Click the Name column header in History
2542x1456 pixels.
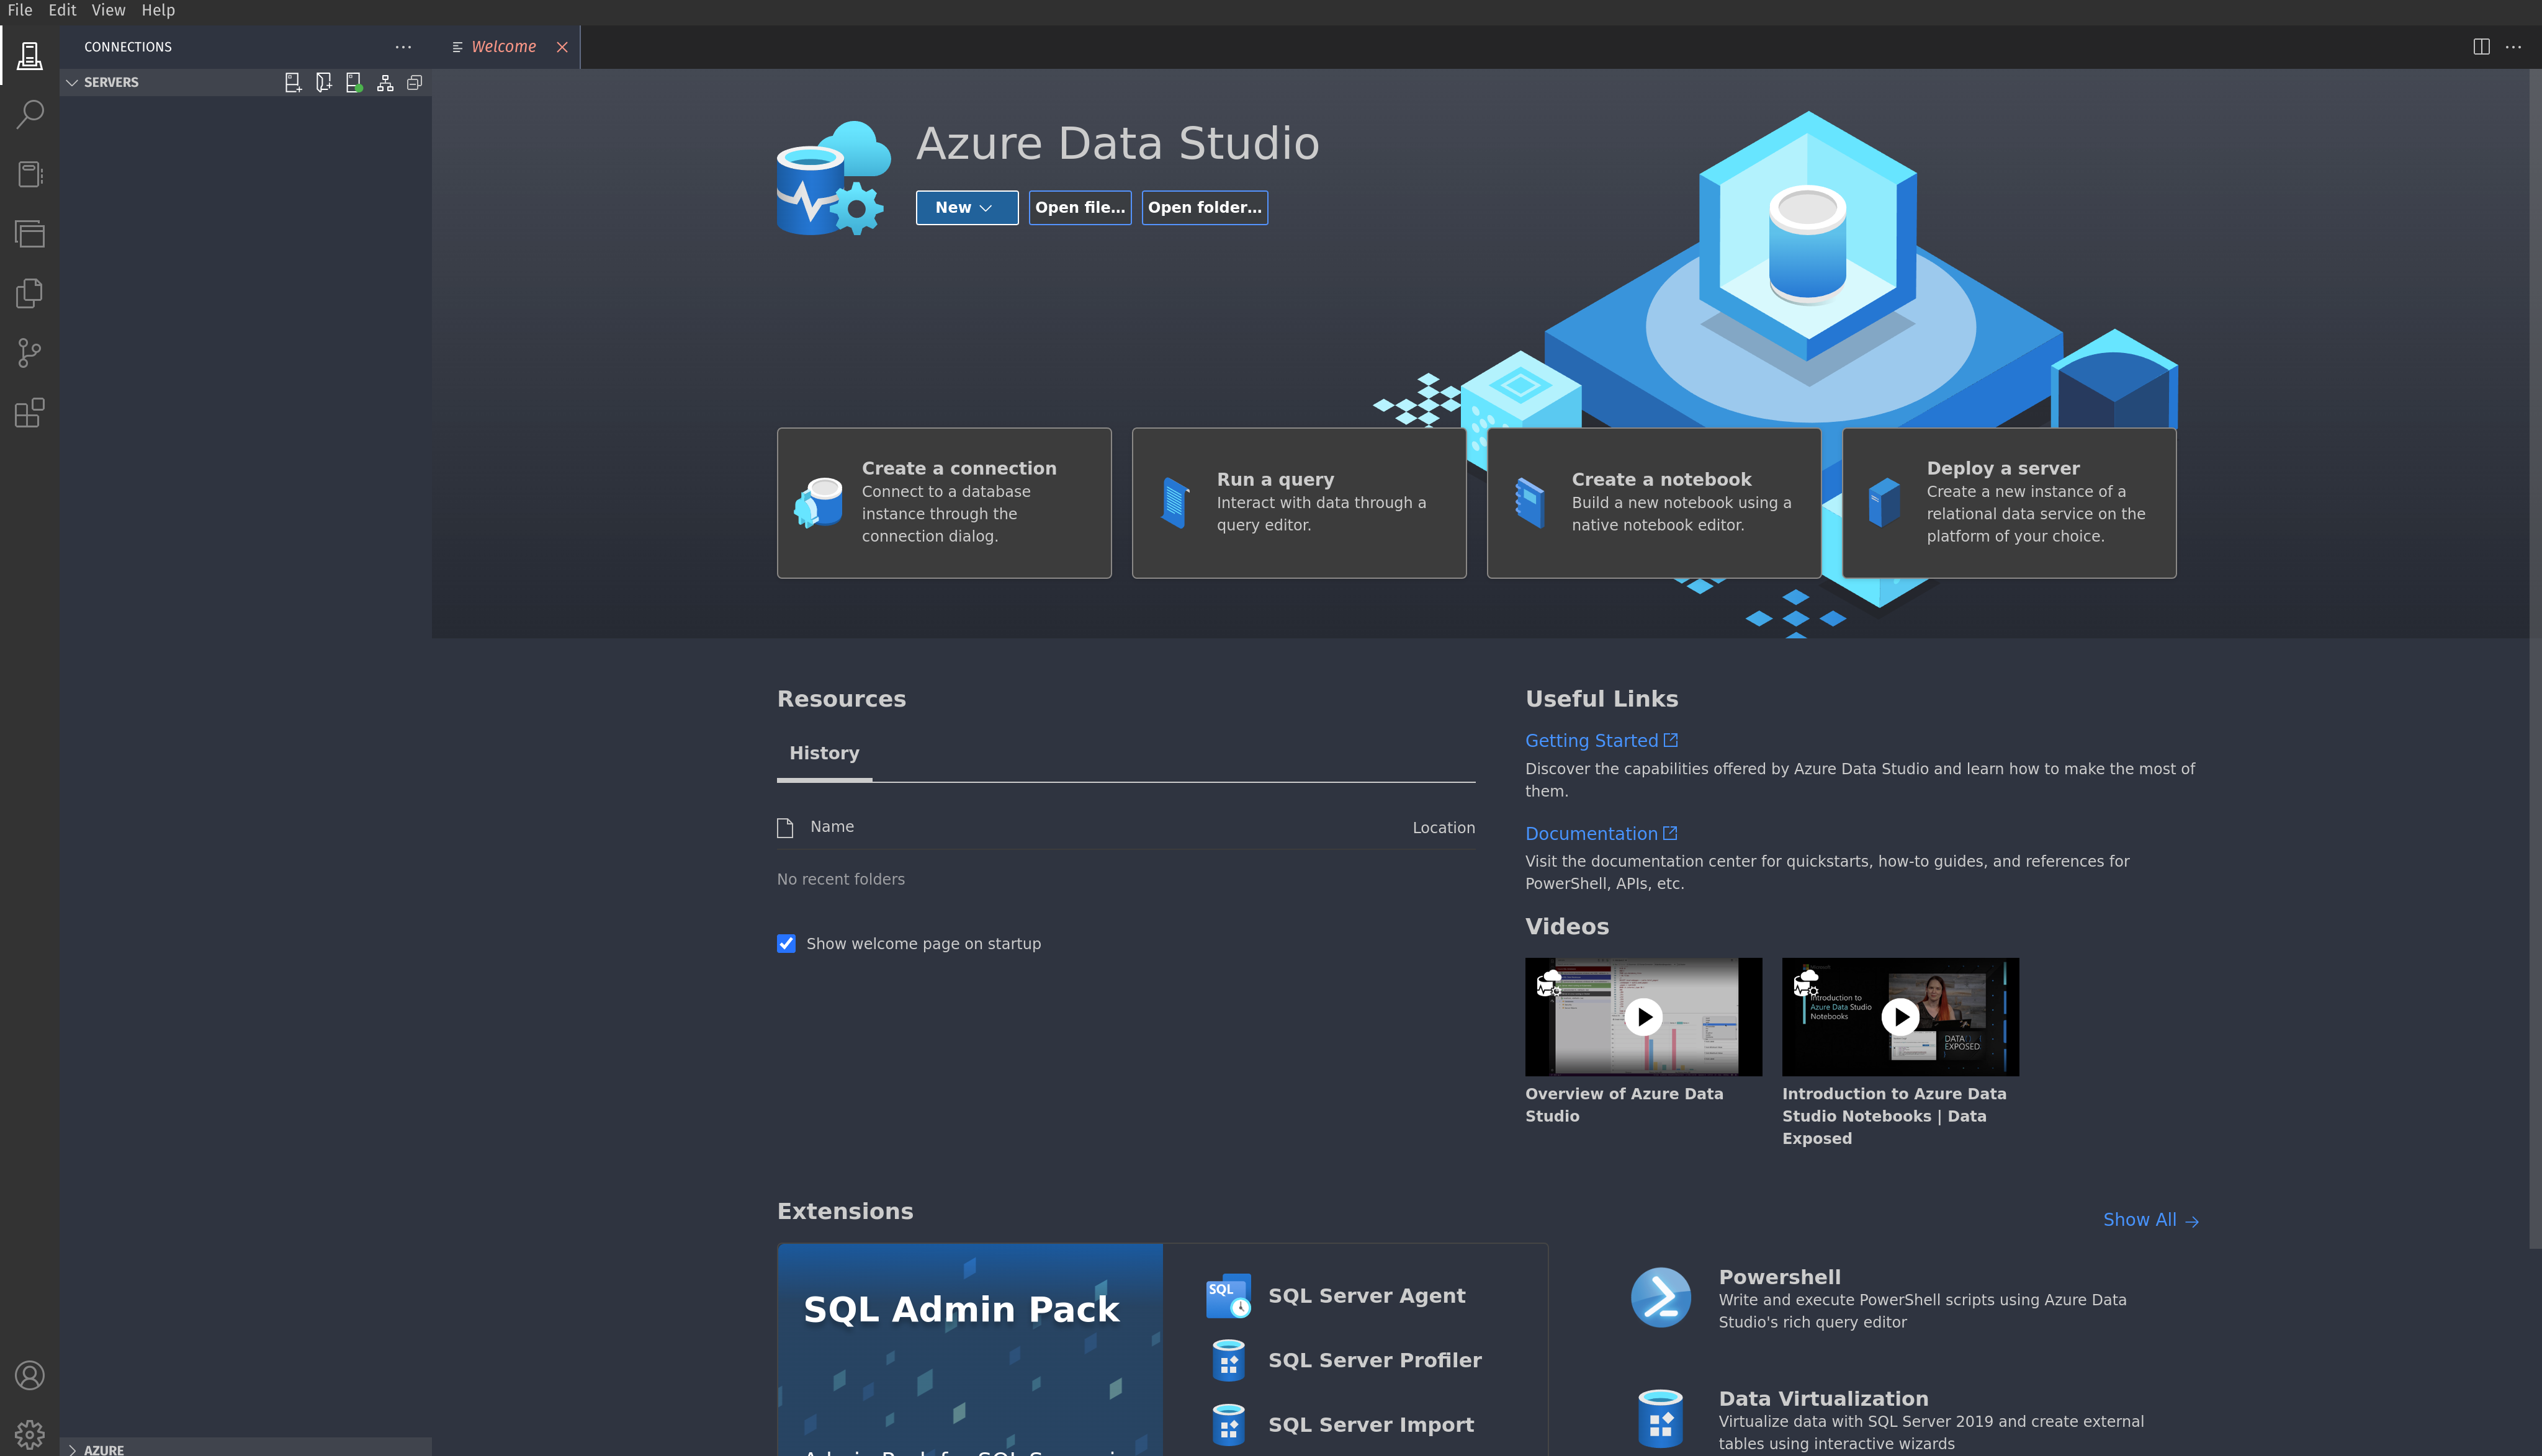832,827
